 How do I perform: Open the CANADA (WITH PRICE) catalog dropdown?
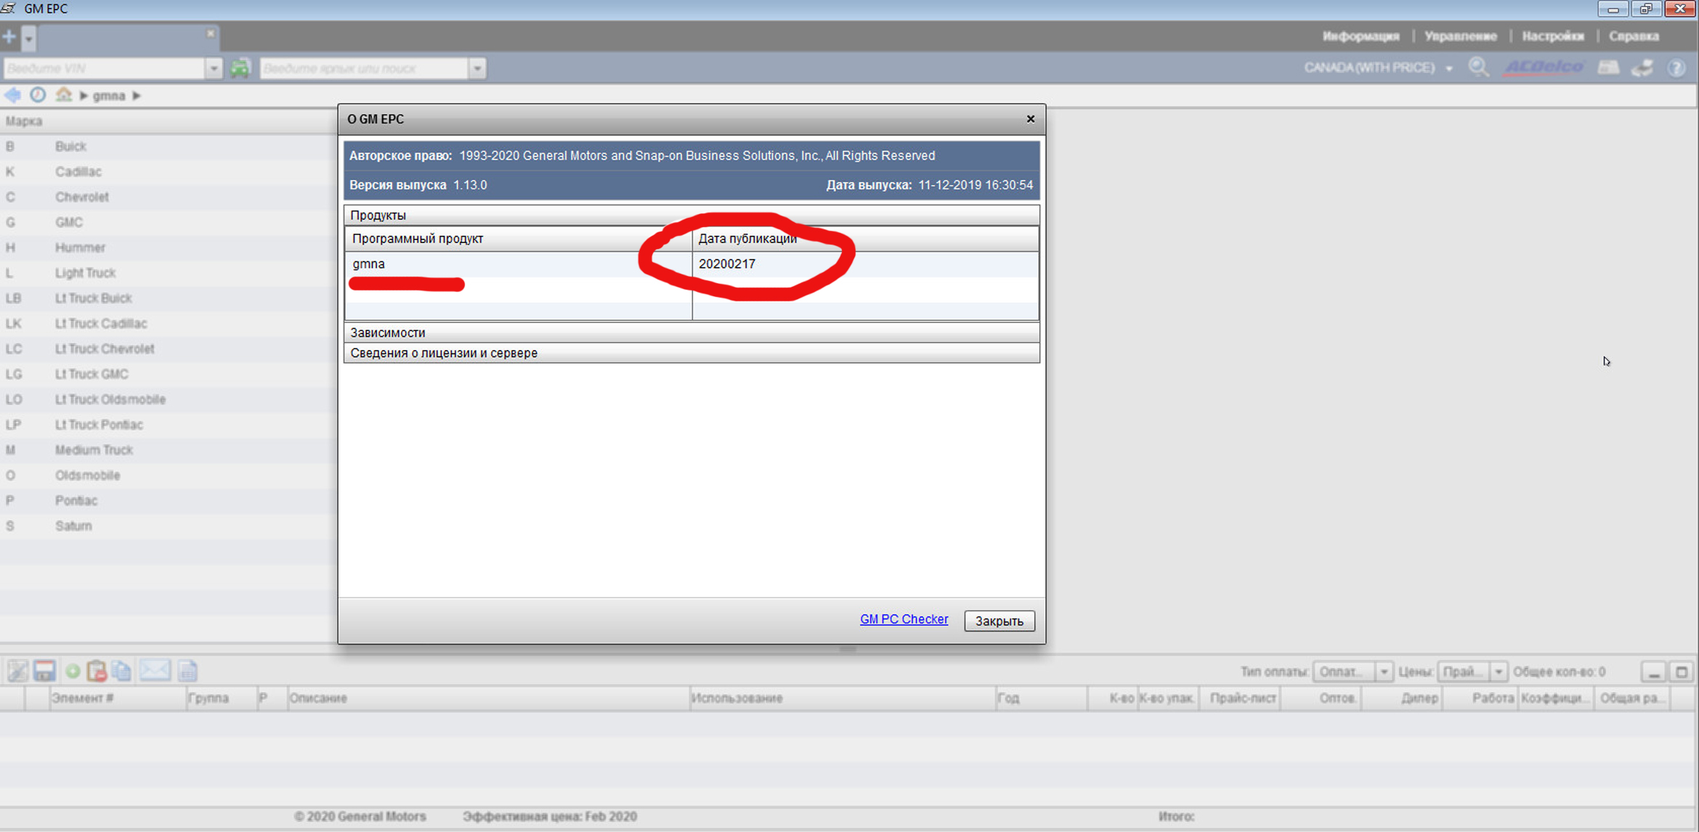tap(1378, 68)
